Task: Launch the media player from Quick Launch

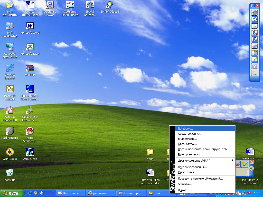Action: click(35, 193)
